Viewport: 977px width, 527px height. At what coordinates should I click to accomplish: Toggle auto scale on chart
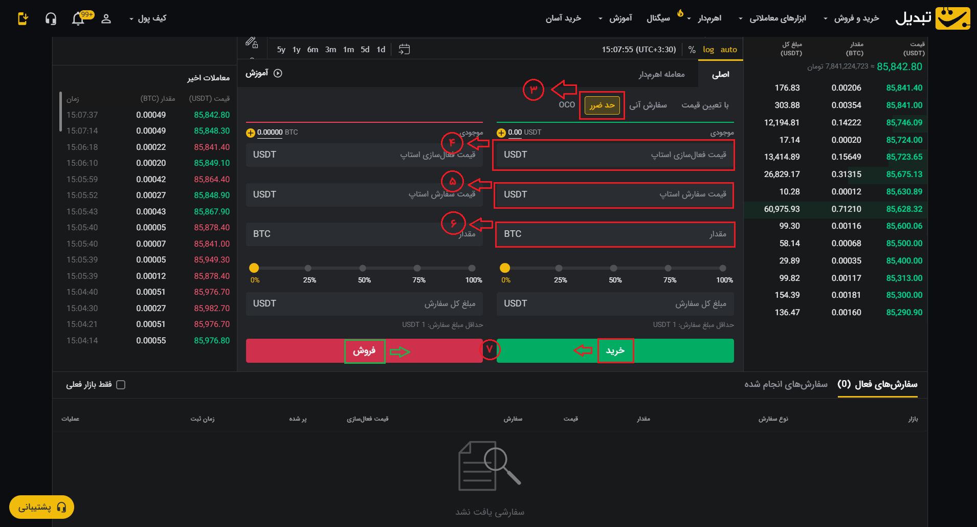point(728,49)
